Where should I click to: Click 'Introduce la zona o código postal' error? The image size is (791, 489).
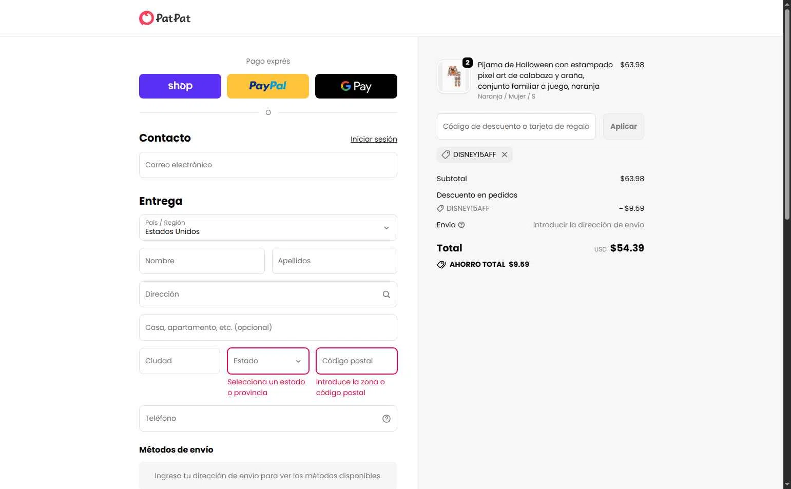click(x=351, y=387)
